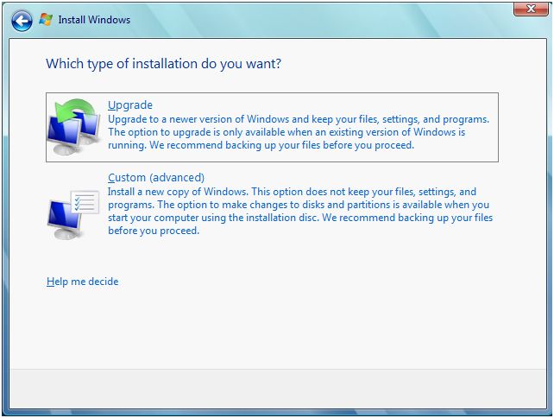Viewport: 554px width, 418px height.
Task: Choose the Upgrade installation heading
Action: pos(130,105)
